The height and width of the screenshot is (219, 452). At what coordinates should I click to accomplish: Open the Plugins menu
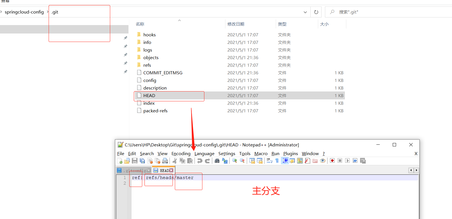290,153
